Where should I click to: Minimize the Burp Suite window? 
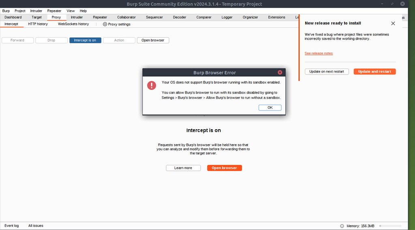click(x=382, y=4)
